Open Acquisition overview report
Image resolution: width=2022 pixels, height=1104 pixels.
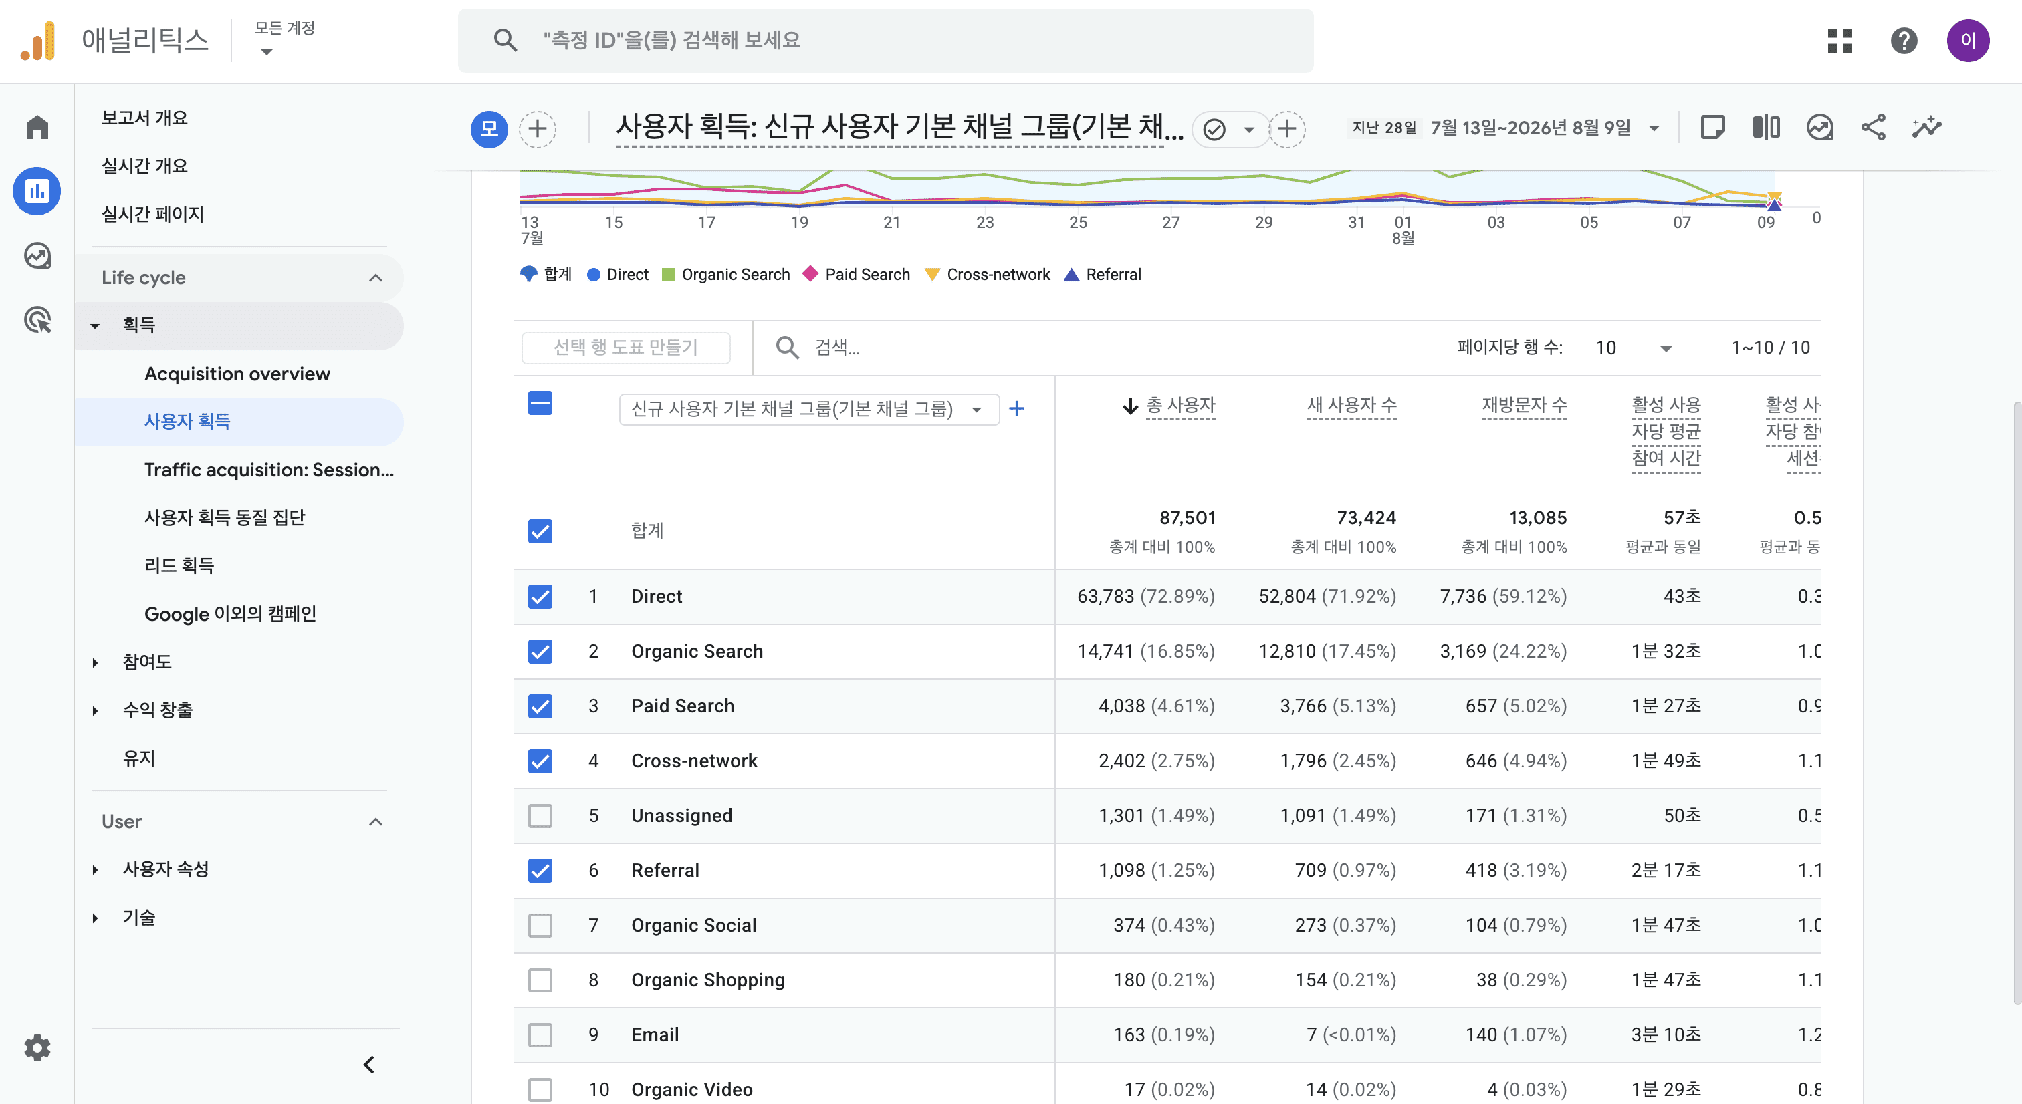237,374
